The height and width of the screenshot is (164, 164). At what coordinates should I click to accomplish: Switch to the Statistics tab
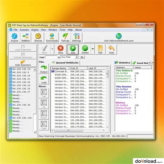122,63
